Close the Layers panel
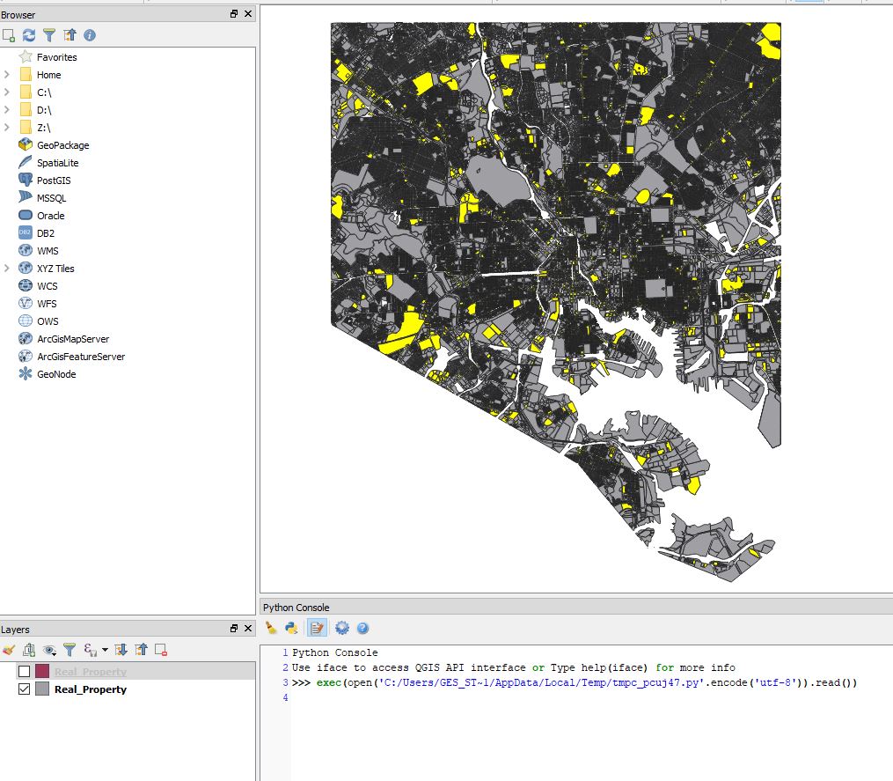 click(x=248, y=628)
